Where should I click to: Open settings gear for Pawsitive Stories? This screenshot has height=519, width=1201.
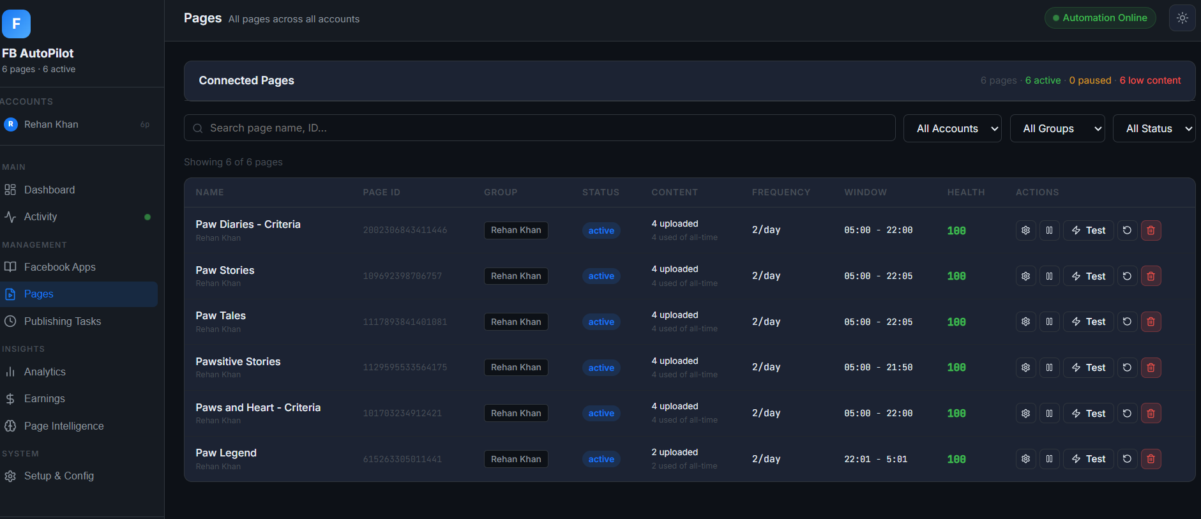click(1025, 368)
